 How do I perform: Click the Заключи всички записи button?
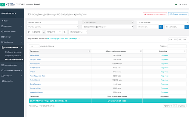coord(155,14)
